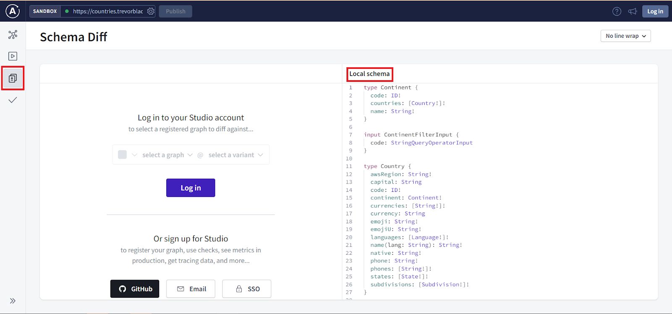This screenshot has width=672, height=314.
Task: Open the announcements megaphone icon
Action: tap(633, 11)
